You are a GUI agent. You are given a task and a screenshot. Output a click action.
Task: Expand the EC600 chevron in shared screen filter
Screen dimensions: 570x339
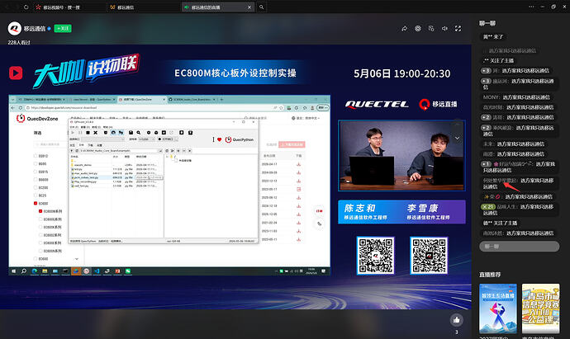76,259
